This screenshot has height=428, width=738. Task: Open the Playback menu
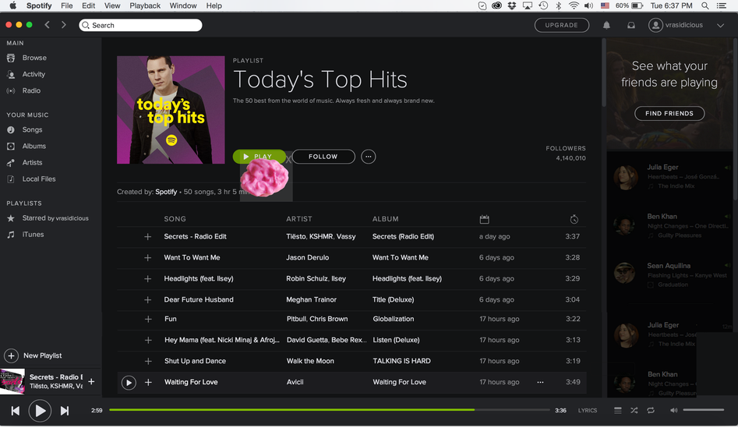click(145, 5)
